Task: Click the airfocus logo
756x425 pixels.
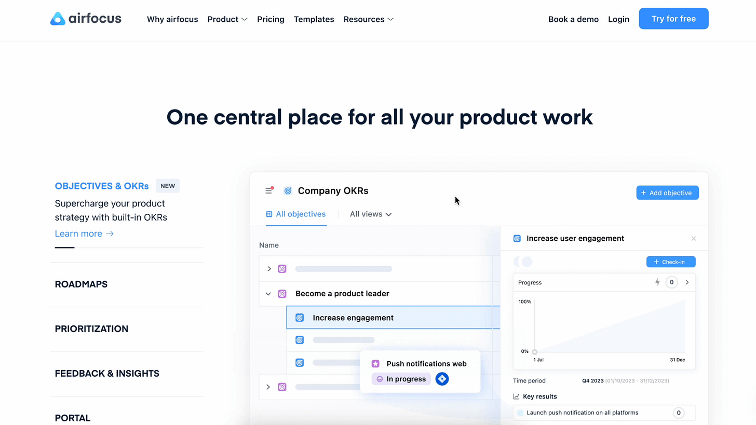Action: click(86, 19)
